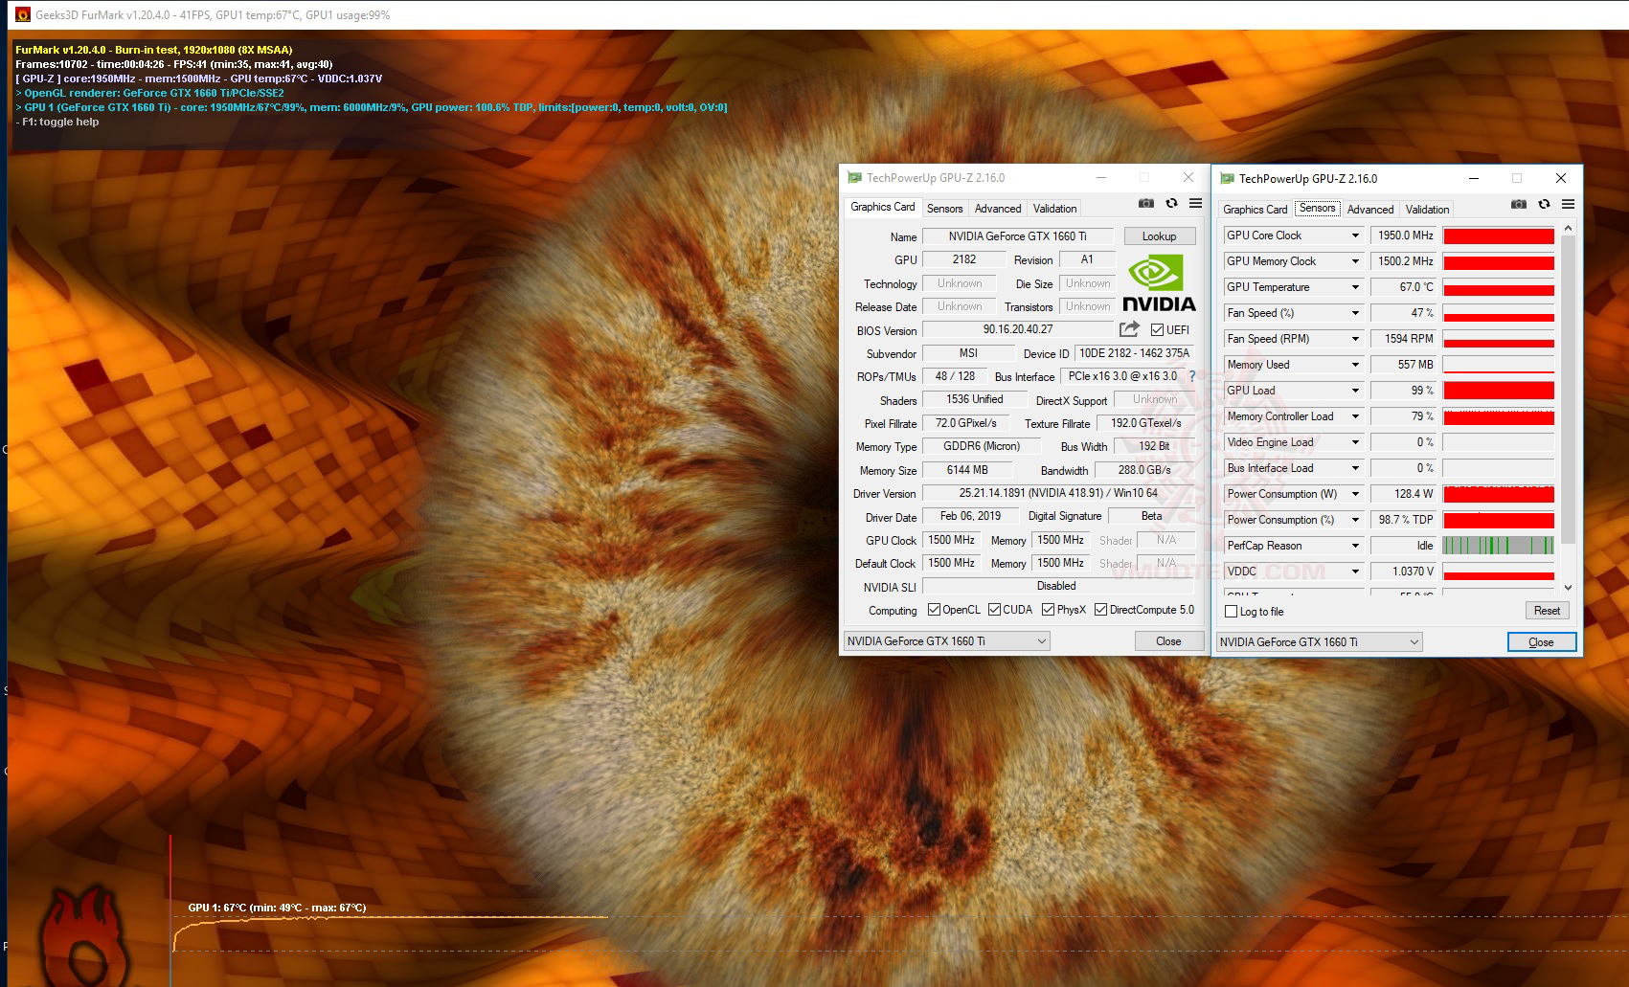Open hamburger menu in Graphics Card GPU-Z window

click(1195, 203)
